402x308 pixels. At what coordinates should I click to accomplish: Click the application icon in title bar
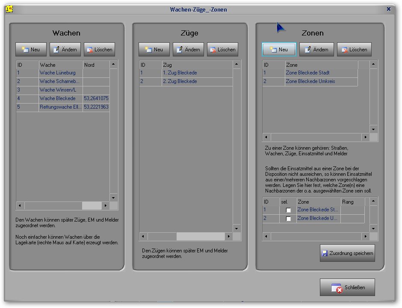[x=9, y=9]
